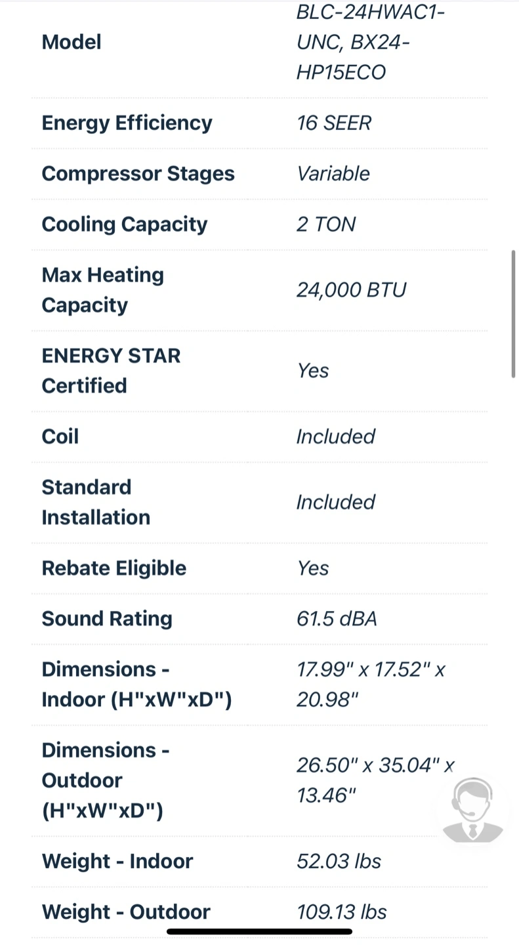Select the Weight - Indoor label
The width and height of the screenshot is (519, 945).
(x=117, y=861)
